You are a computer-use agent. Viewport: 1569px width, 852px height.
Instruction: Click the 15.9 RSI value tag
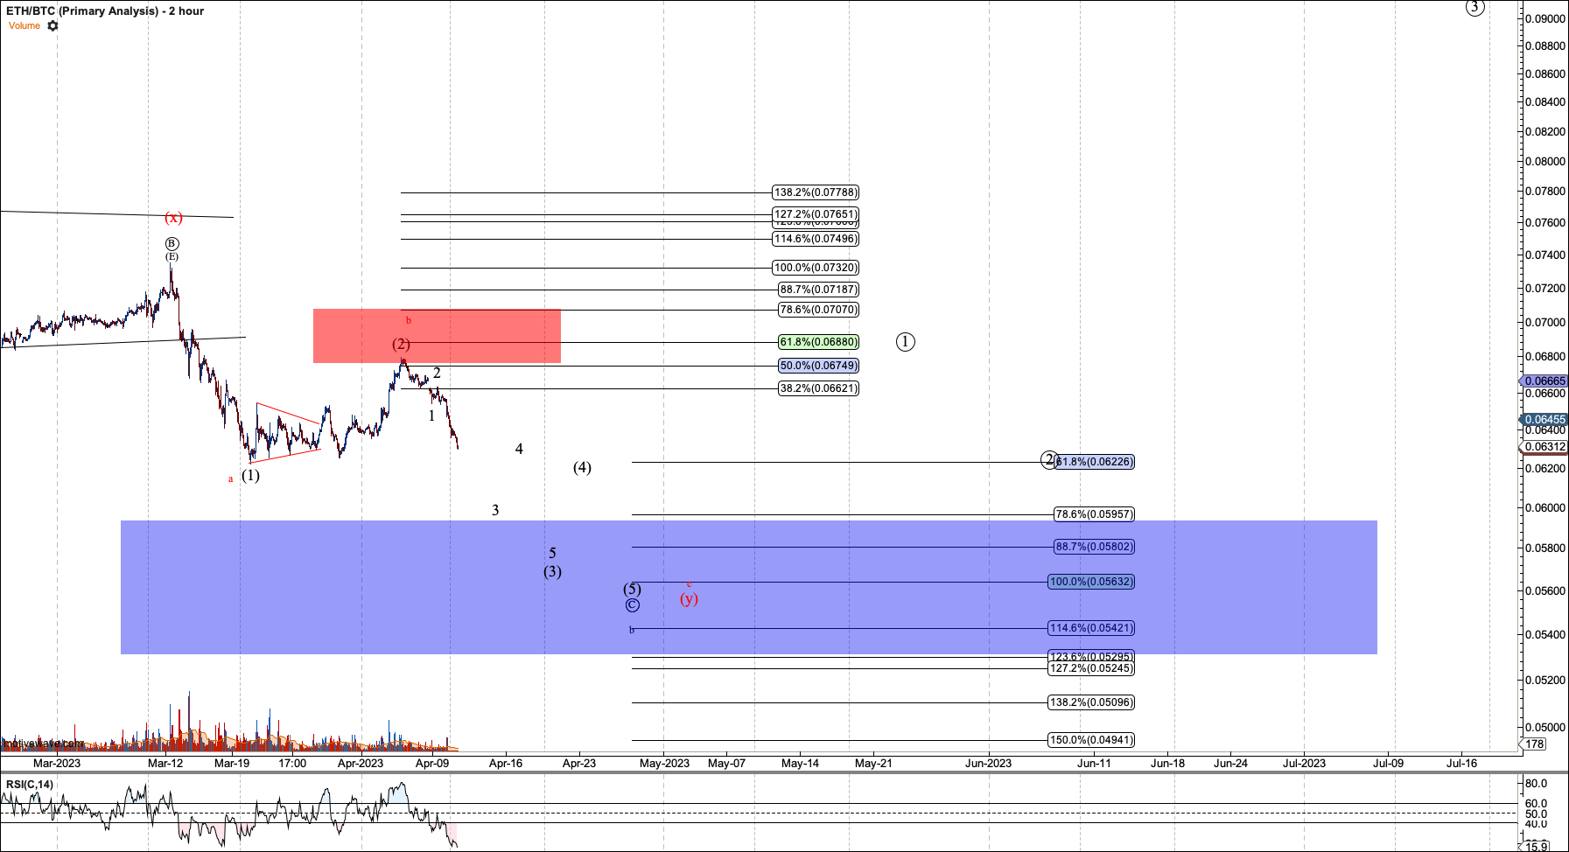[1537, 846]
